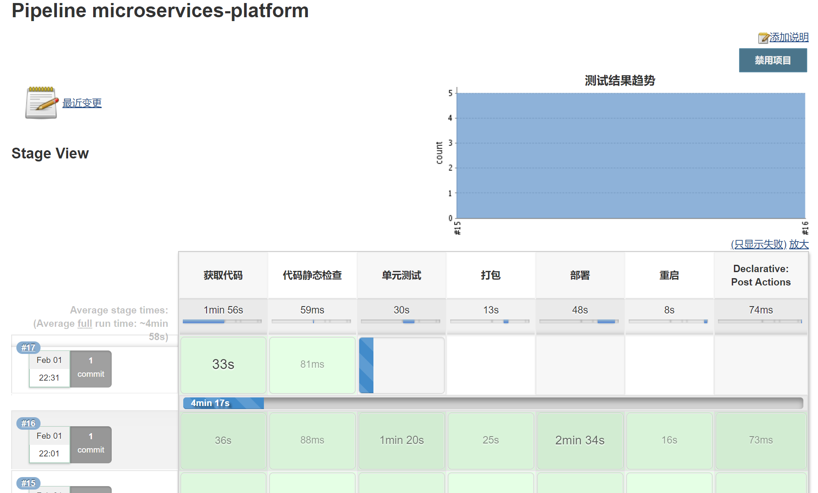Click the notepad icon beside 最近变更
This screenshot has width=818, height=493.
click(41, 102)
